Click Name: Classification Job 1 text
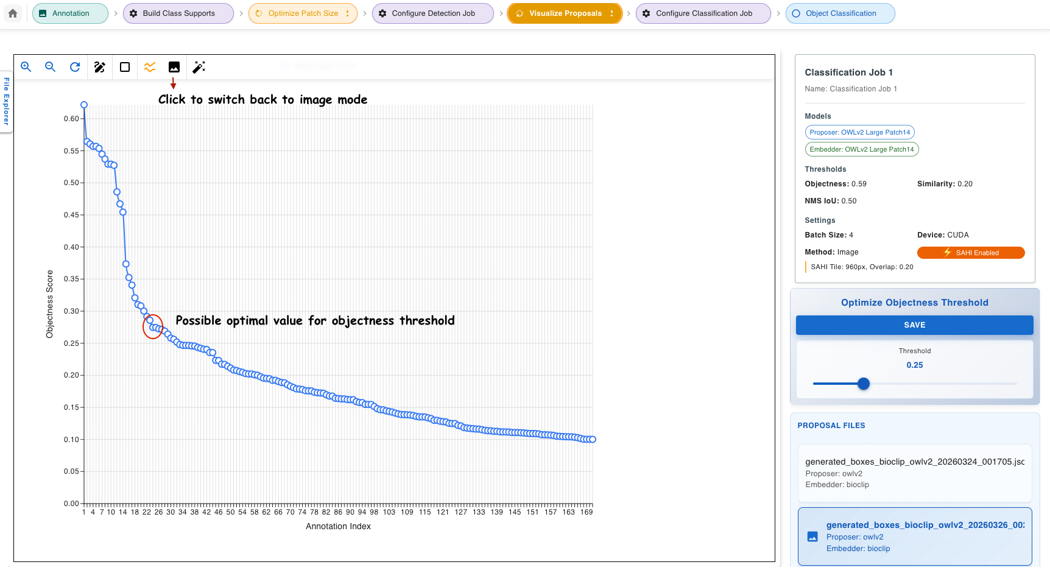 (850, 89)
